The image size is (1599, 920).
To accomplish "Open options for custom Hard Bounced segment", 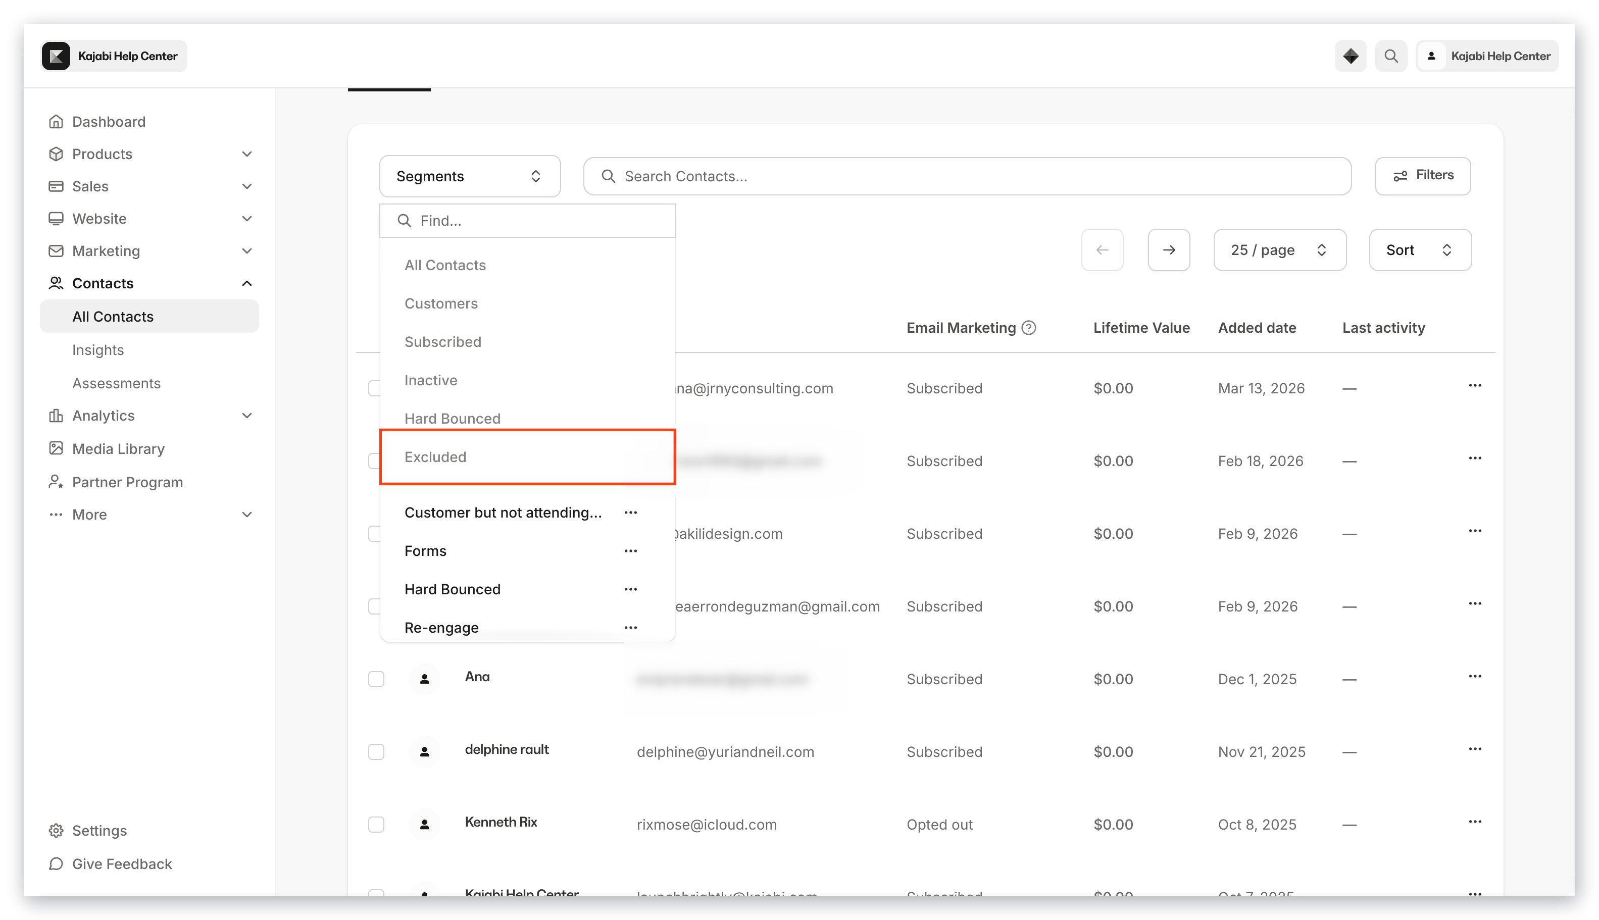I will point(630,589).
